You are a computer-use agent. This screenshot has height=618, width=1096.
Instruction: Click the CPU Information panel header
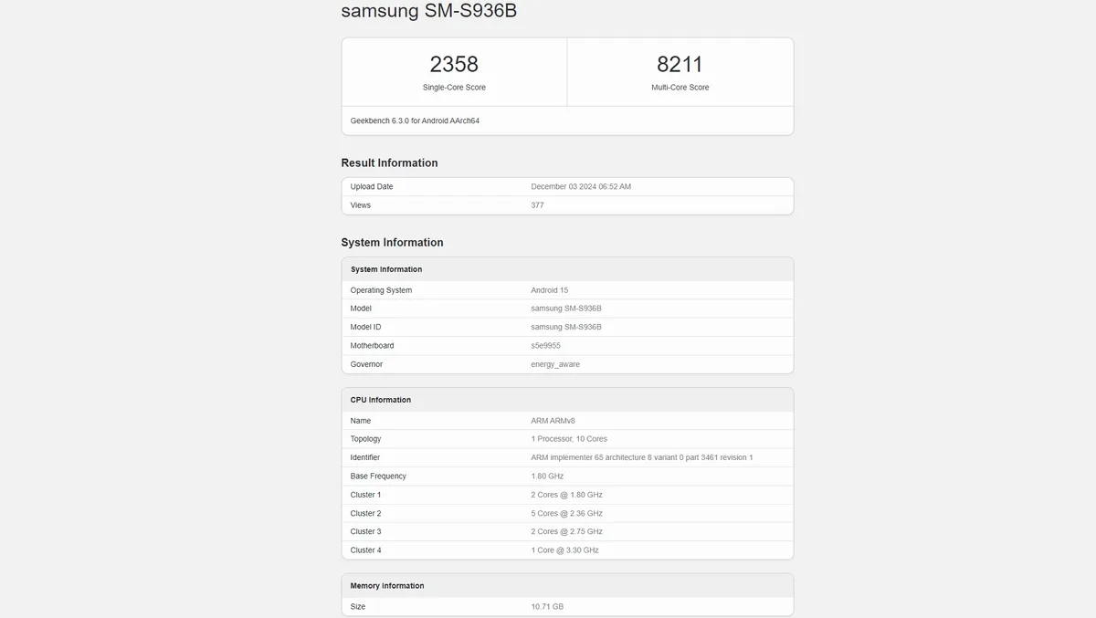click(x=381, y=399)
